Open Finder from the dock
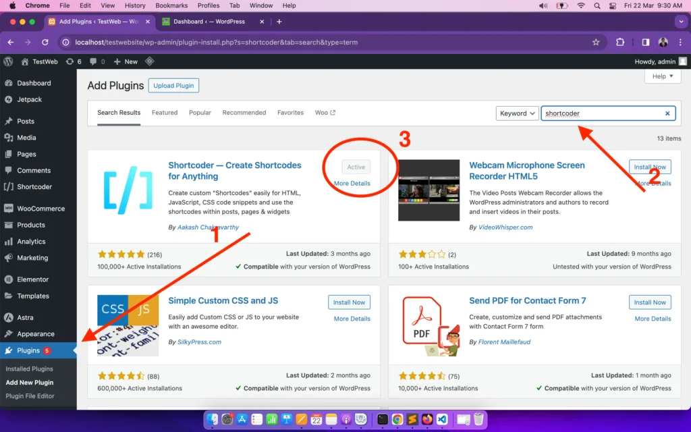Image resolution: width=691 pixels, height=432 pixels. (x=213, y=419)
